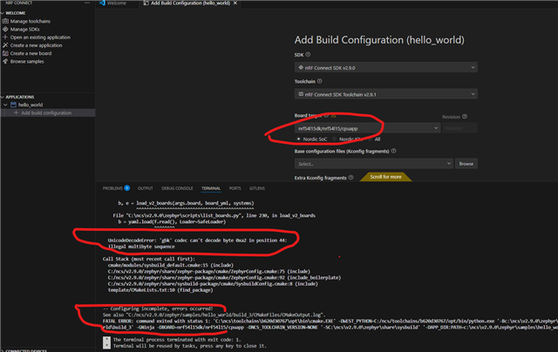Click the Manage toolchains icon
The height and width of the screenshot is (352, 558).
coord(5,21)
